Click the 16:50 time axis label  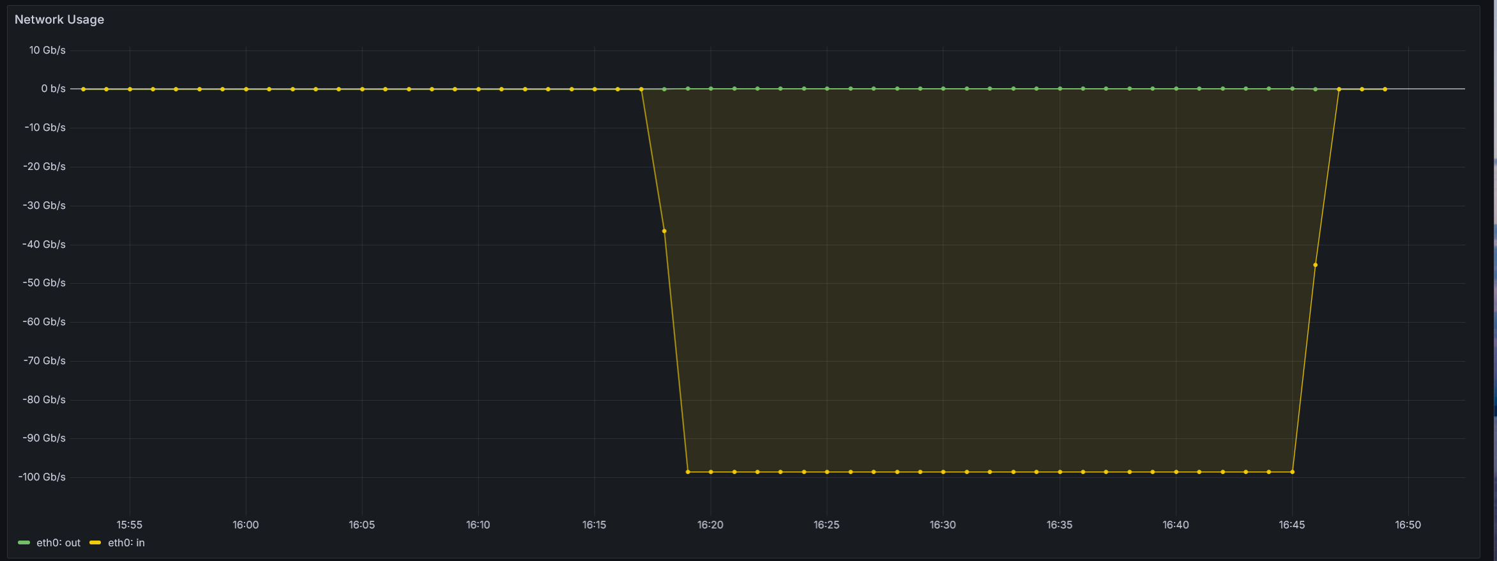1408,525
